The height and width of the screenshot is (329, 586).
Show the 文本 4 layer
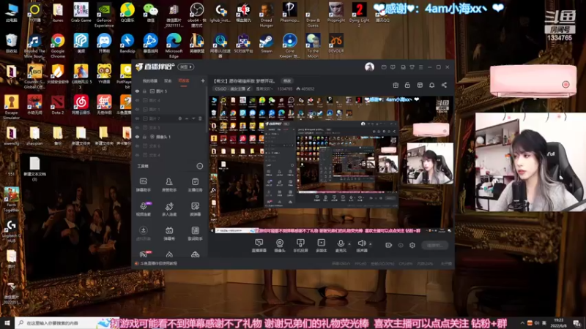pos(138,155)
